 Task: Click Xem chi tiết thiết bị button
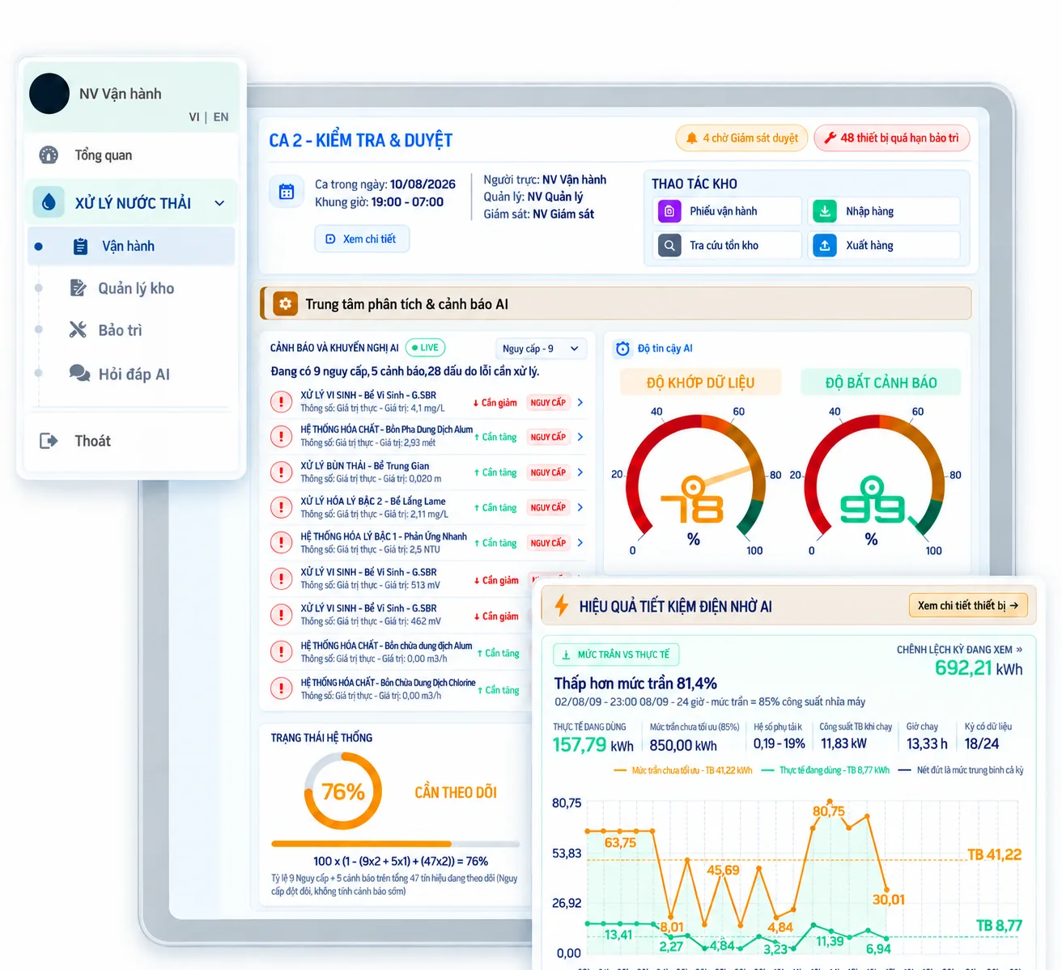pos(967,606)
